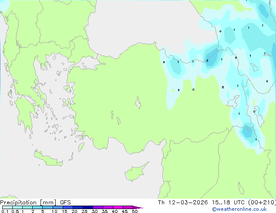Image resolution: width=276 pixels, height=213 pixels.
Task: Click the 25–30 mm navy legend swatch
Action: pos(88,207)
